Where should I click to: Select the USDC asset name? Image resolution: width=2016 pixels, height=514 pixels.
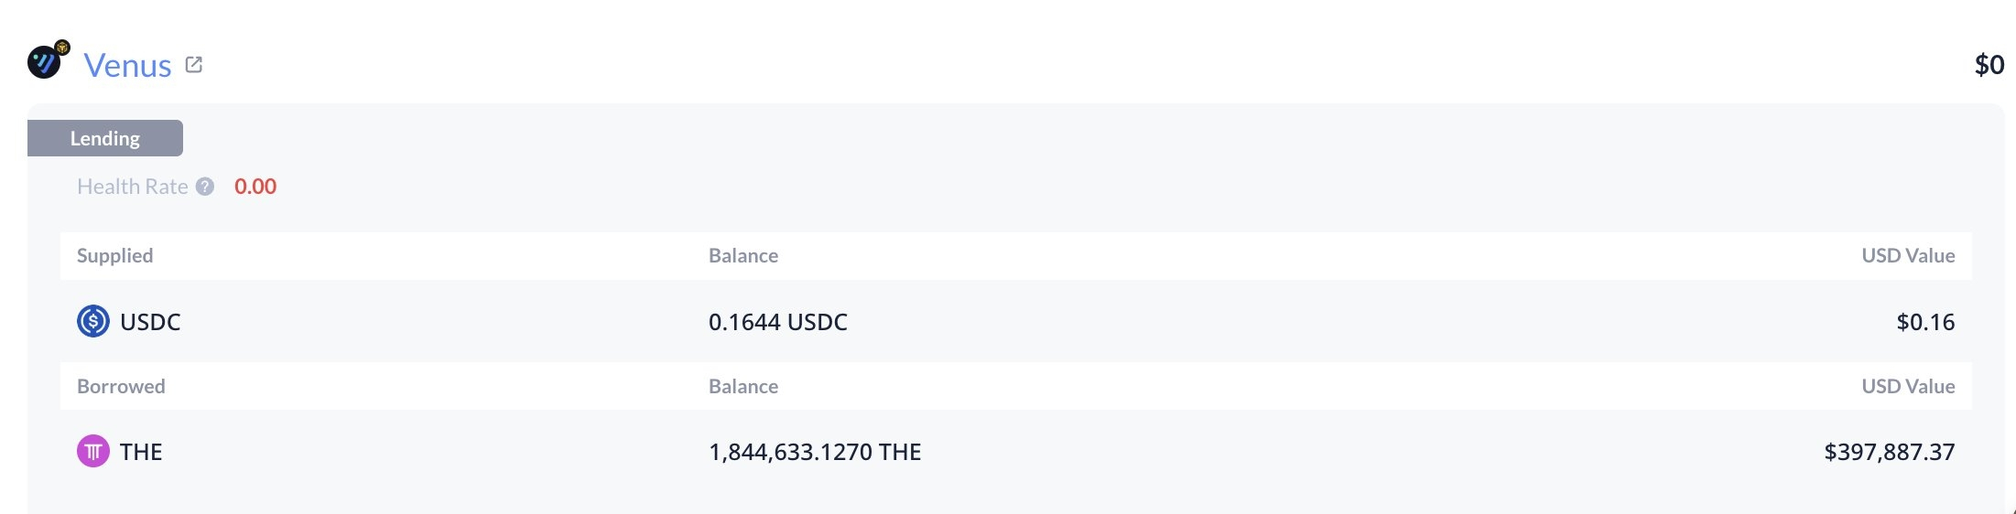click(x=150, y=322)
